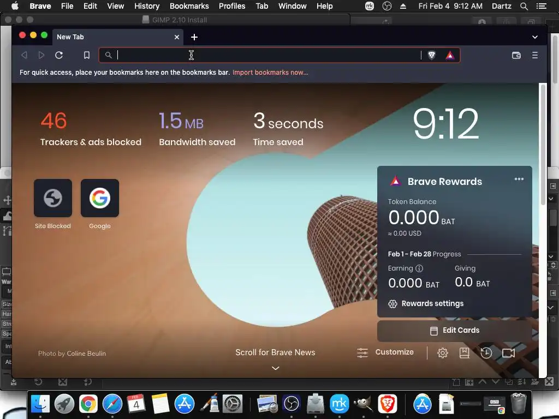Open the Tab menu

261,6
